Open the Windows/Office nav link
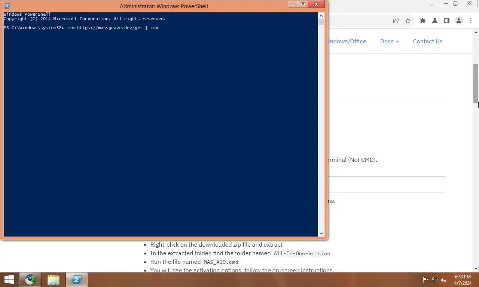479x287 pixels. [347, 41]
